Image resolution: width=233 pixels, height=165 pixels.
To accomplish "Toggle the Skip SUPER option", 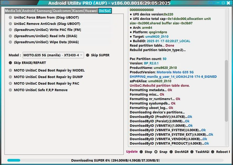I will click(x=88, y=55).
